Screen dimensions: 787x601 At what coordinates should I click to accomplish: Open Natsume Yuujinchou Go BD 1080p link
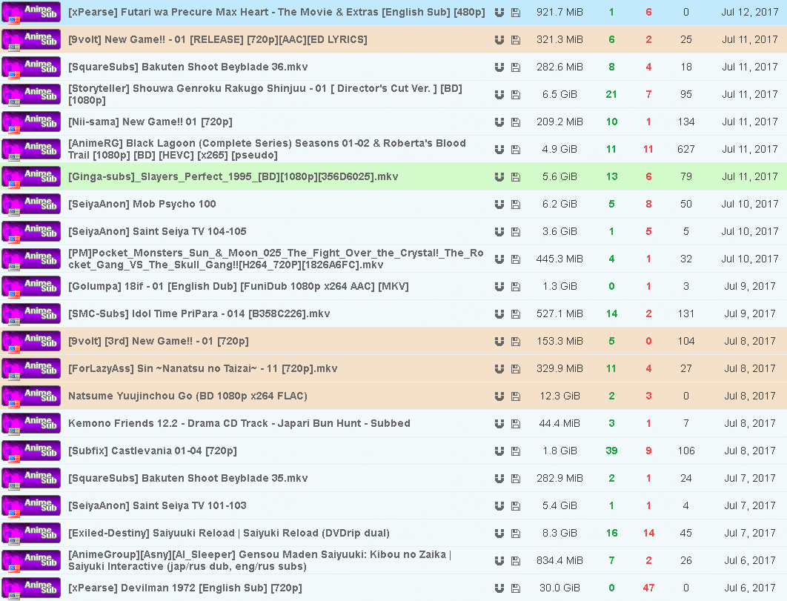[x=187, y=396]
